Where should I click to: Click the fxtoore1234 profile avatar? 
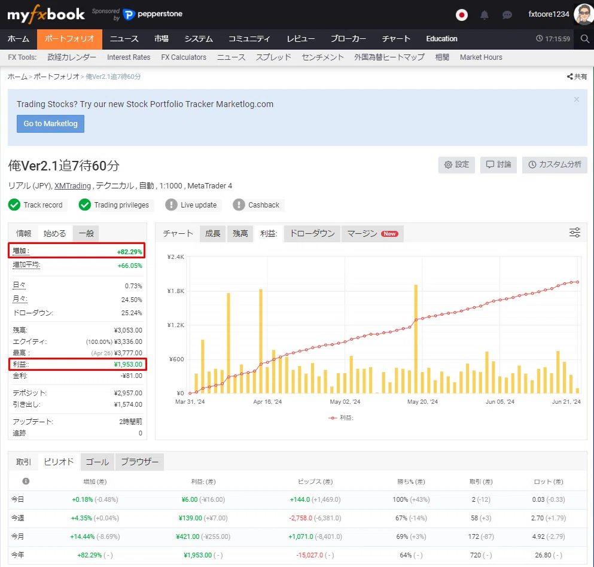coord(584,14)
